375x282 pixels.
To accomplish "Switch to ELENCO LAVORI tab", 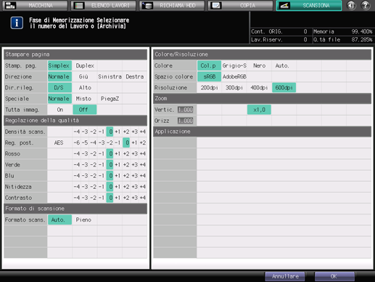I will pos(104,5).
